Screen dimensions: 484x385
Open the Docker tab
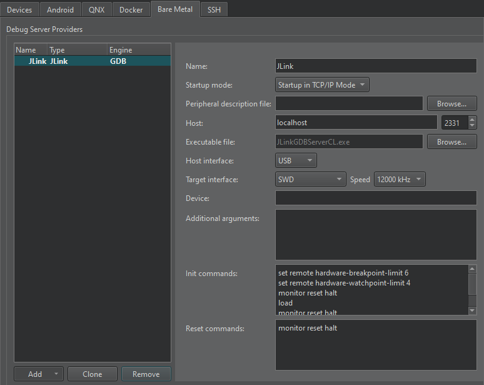click(131, 9)
